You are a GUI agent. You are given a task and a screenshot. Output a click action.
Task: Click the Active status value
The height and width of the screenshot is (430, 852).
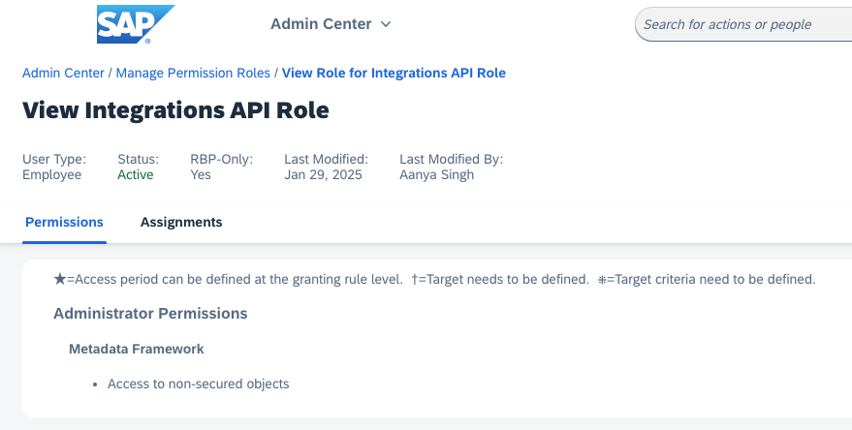[136, 175]
